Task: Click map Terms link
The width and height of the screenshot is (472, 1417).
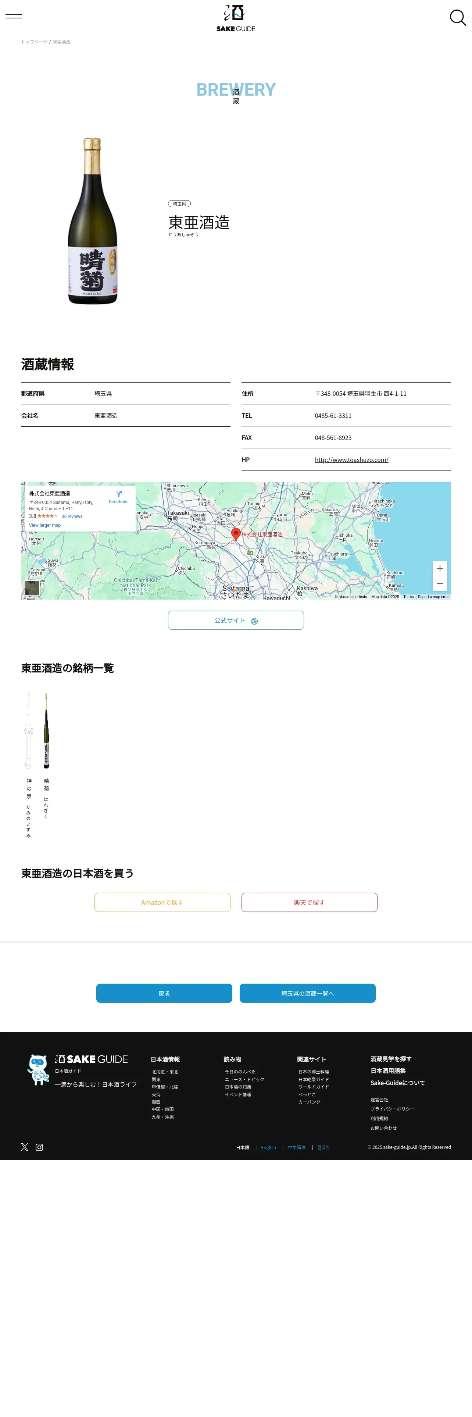Action: pyautogui.click(x=408, y=597)
